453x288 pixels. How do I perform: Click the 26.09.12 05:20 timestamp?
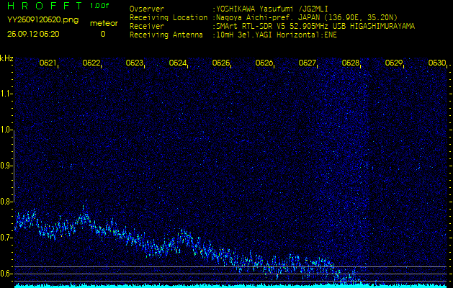coord(33,34)
